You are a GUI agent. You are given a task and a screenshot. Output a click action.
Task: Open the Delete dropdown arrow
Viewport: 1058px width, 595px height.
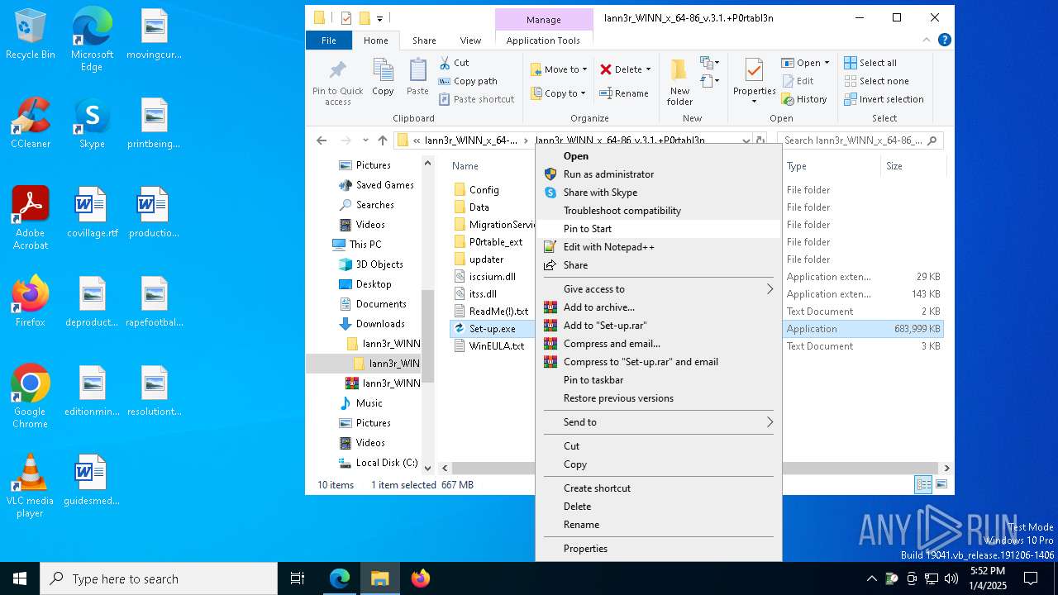tap(648, 69)
